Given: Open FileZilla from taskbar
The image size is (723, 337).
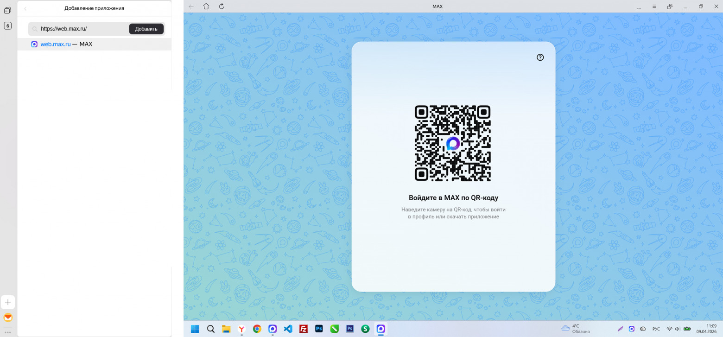Looking at the screenshot, I should [x=304, y=329].
